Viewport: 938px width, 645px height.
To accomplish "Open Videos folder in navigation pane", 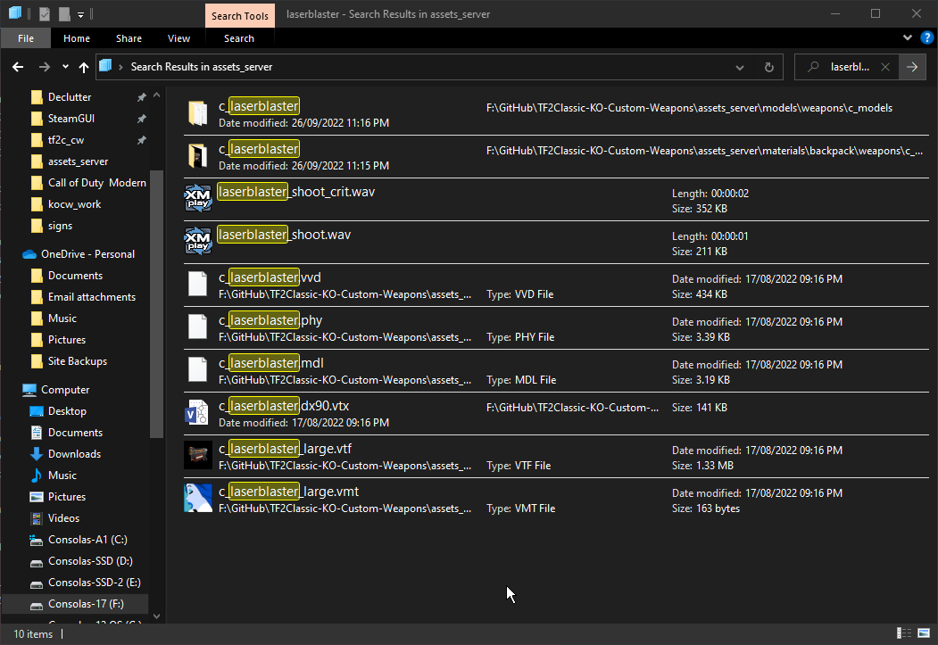I will [x=63, y=518].
